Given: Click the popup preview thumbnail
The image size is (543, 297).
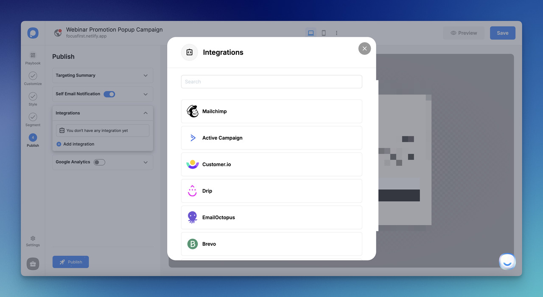Looking at the screenshot, I should [x=404, y=159].
